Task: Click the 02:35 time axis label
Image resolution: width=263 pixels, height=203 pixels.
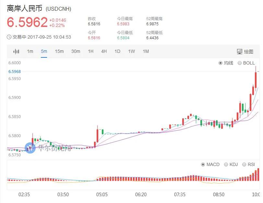Action: pyautogui.click(x=24, y=195)
